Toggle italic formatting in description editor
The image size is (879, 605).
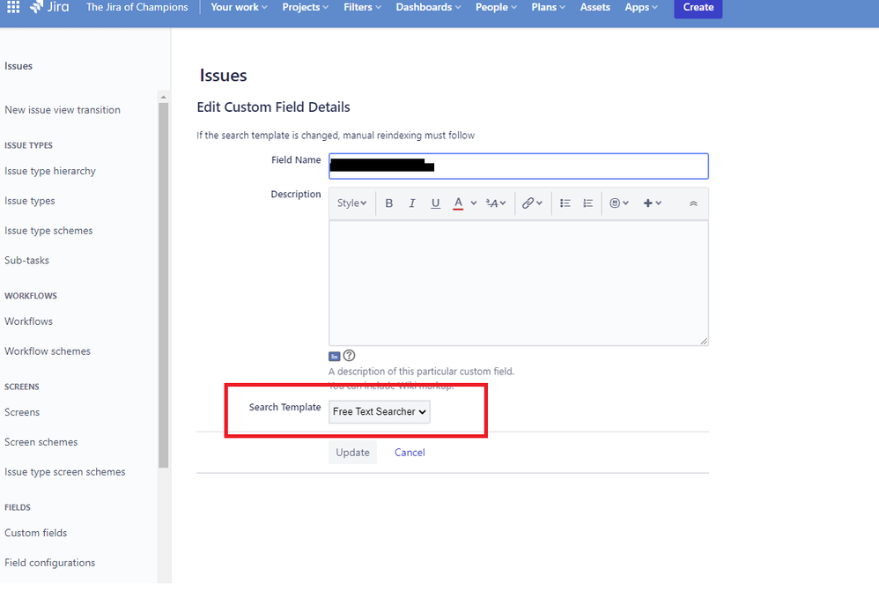(x=412, y=203)
